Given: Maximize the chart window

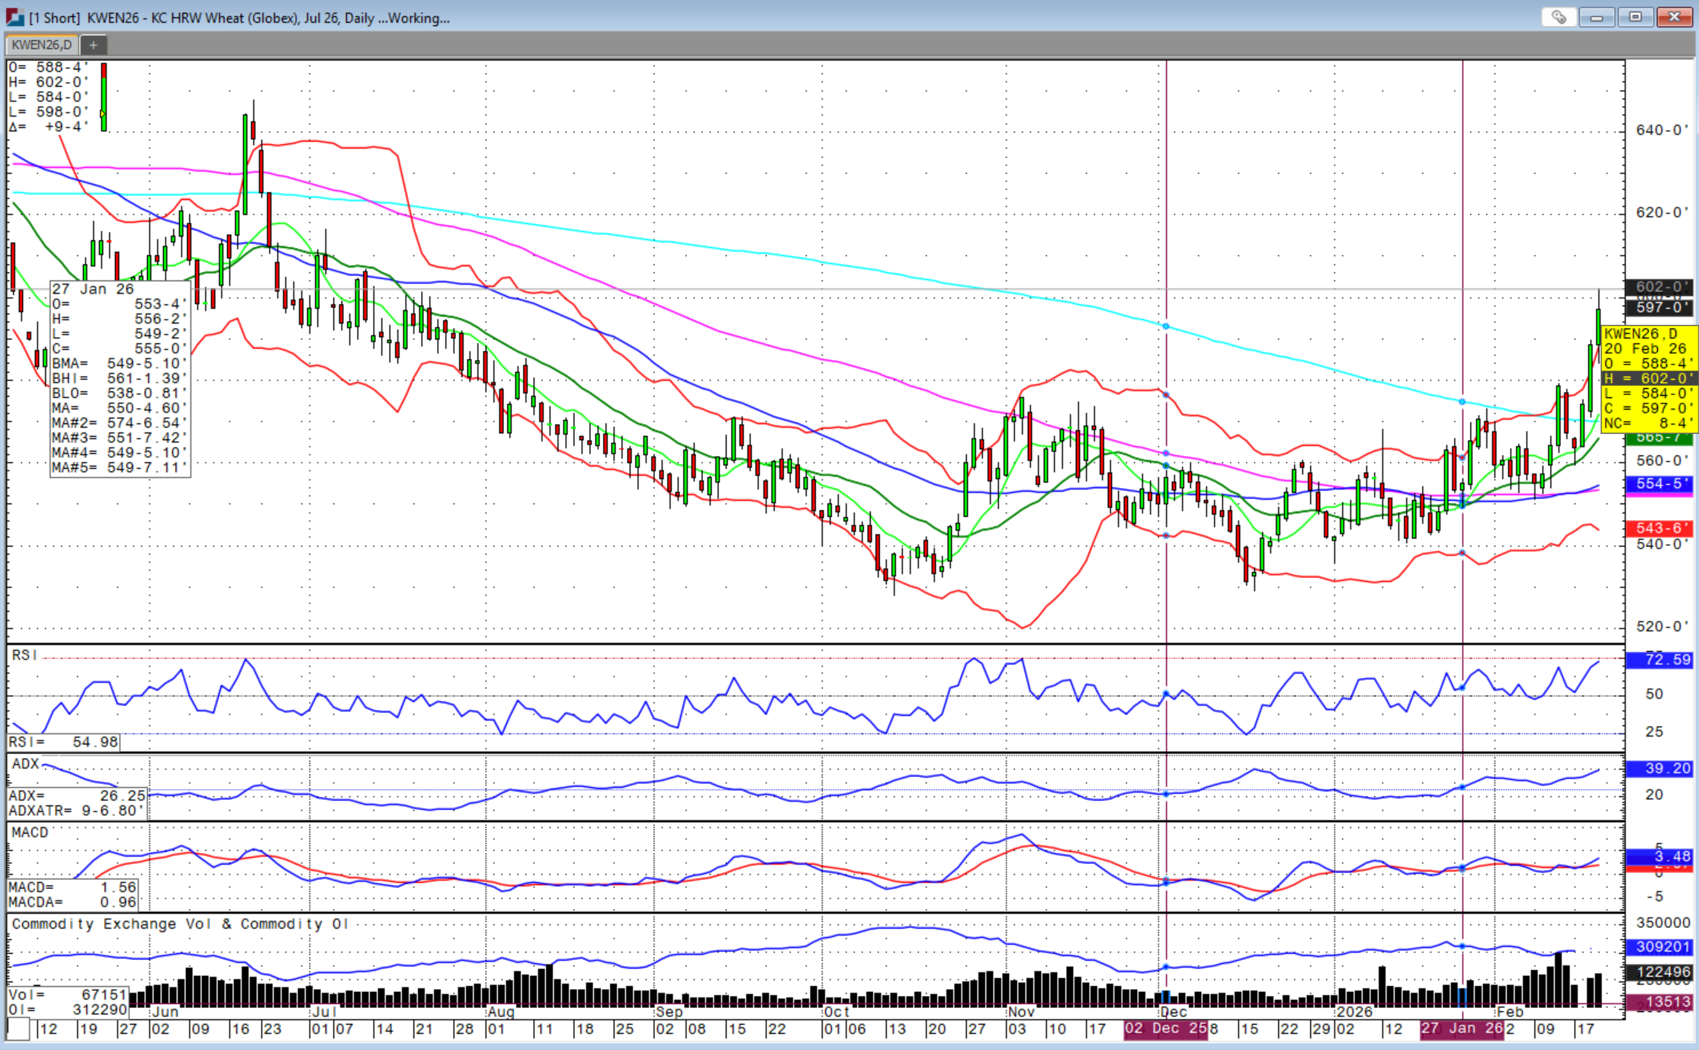Looking at the screenshot, I should click(1635, 17).
